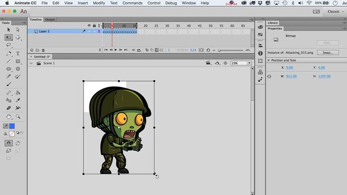Open the Classic workspace dropdown
Image resolution: width=347 pixels, height=195 pixels.
click(x=336, y=11)
